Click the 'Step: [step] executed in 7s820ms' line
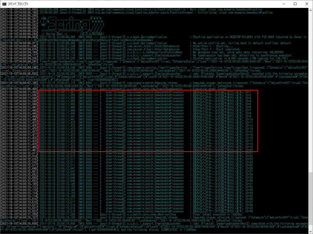The width and height of the screenshot is (313, 234). [217, 214]
